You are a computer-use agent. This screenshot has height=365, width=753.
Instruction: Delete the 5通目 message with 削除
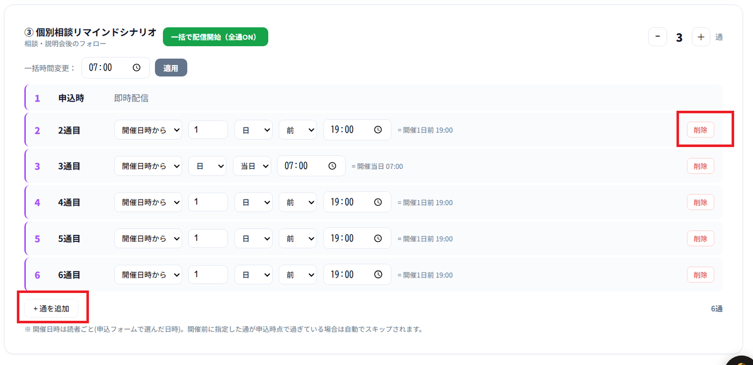(700, 238)
